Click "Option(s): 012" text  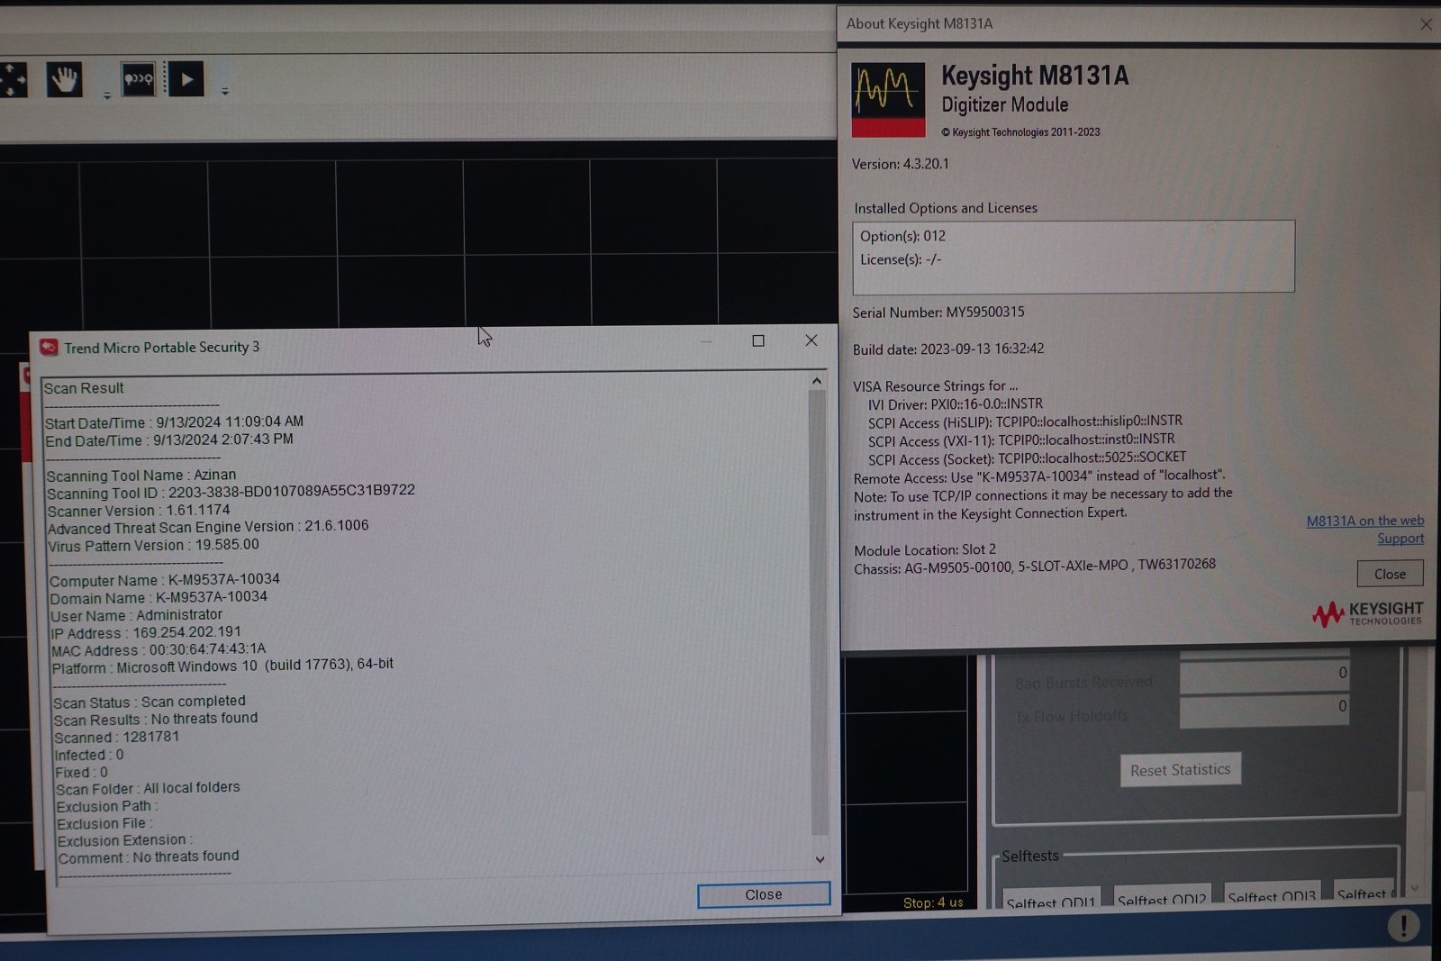(902, 236)
